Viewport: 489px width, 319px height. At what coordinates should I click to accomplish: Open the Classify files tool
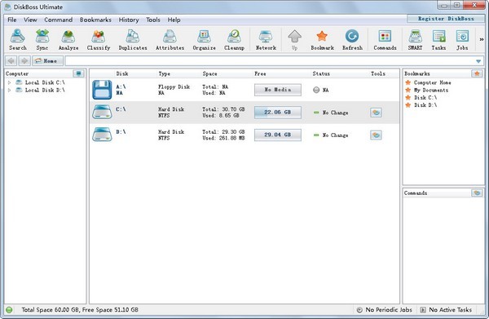tap(99, 40)
